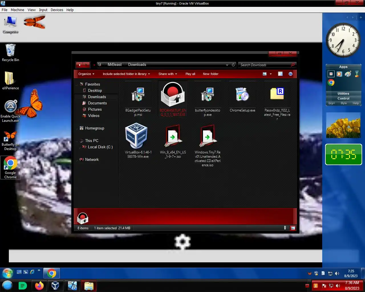Expand the address bar history dropdown
Viewport: 365px width, 292px height.
tap(227, 65)
